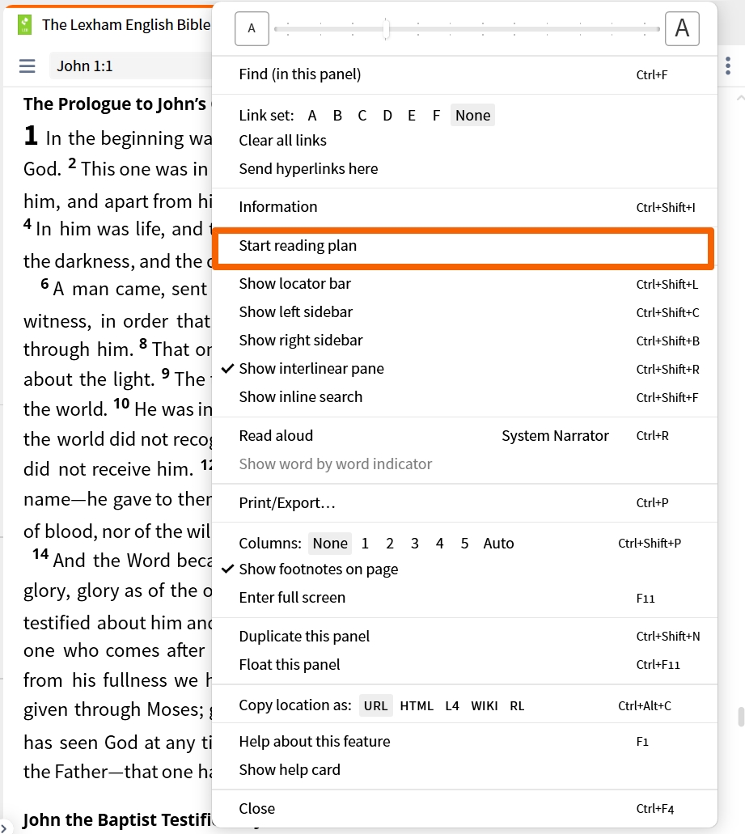Copy location as HTML
Screen dimensions: 745x834
coord(417,706)
